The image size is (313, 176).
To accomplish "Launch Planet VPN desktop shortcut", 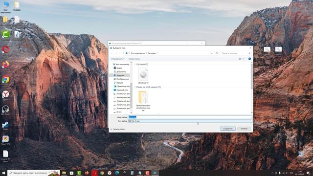I will point(5,140).
